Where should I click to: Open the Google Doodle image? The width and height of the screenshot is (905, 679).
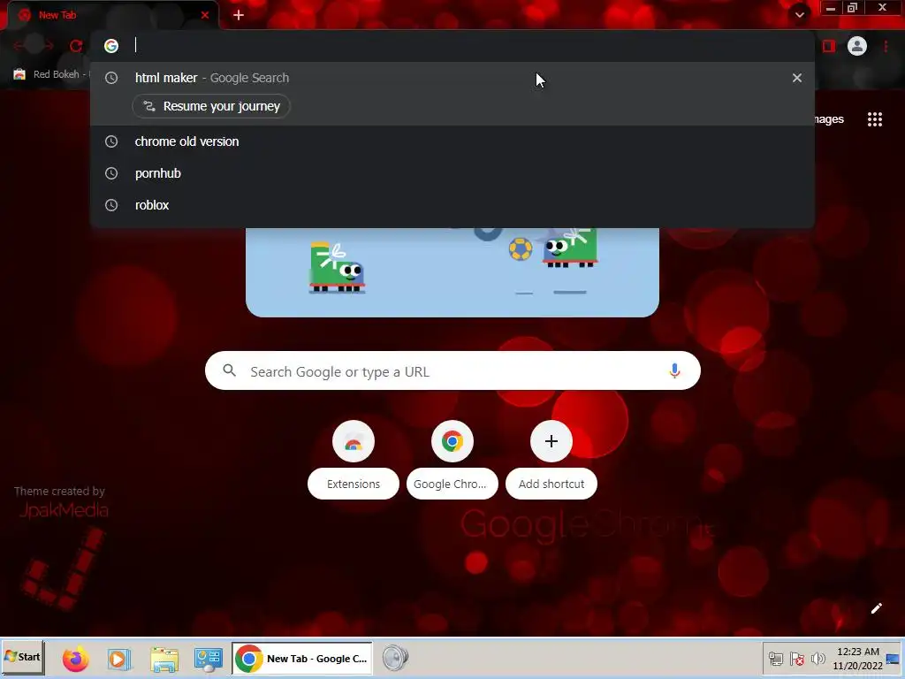tap(452, 271)
